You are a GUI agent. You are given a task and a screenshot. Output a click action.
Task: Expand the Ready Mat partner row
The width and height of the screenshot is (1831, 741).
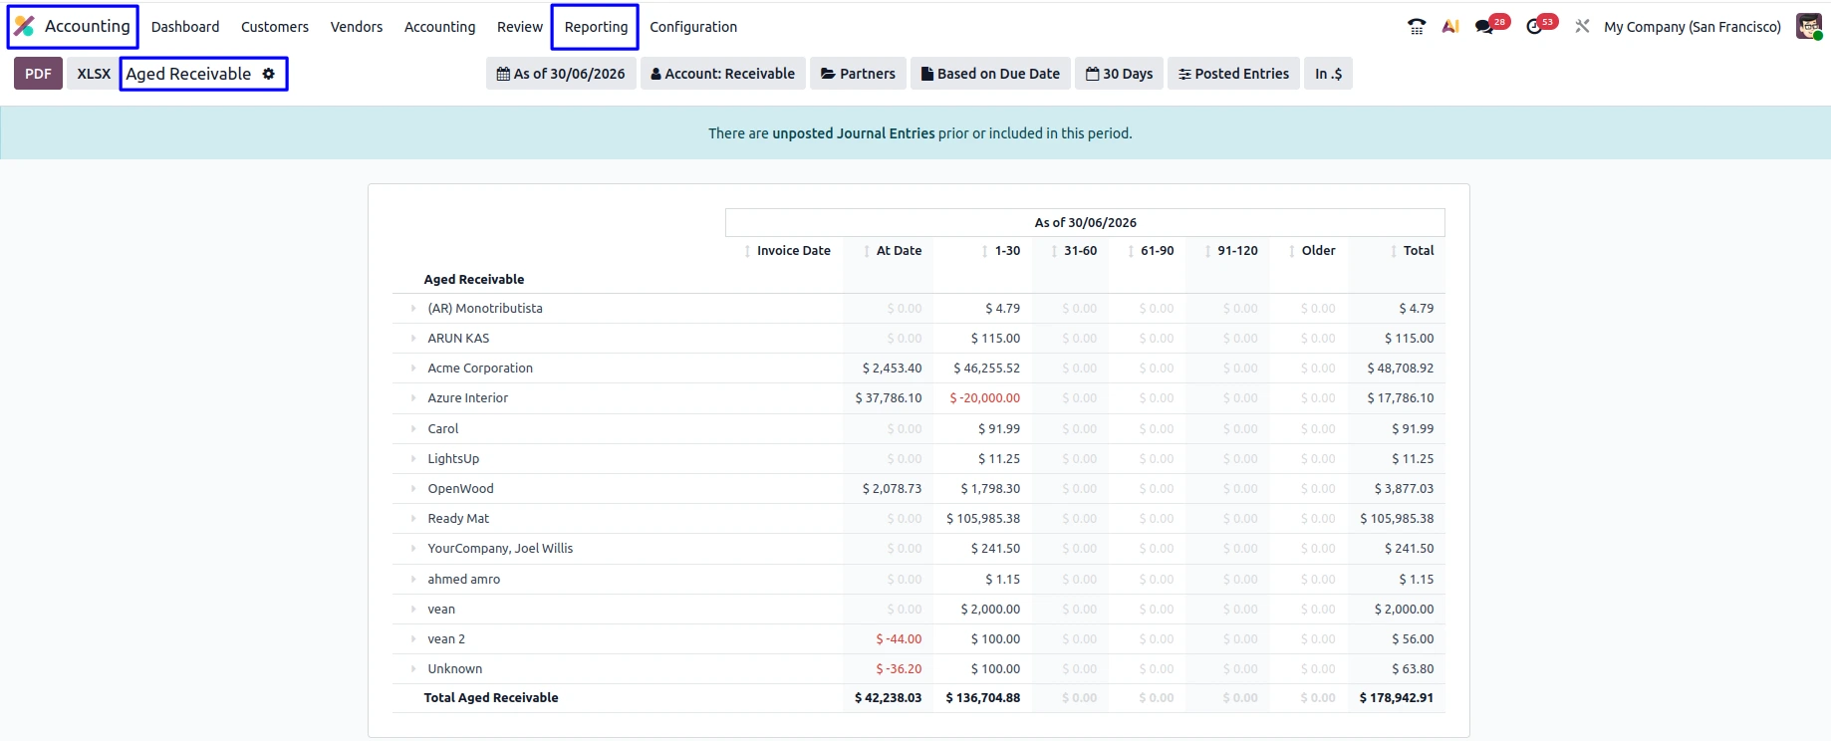[x=413, y=519]
